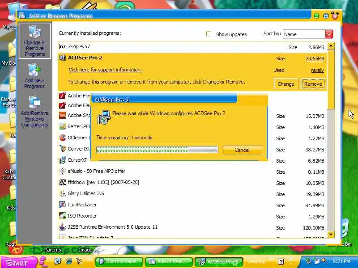
Task: Click the Remove button for ACDSee Pro 2
Action: (313, 84)
